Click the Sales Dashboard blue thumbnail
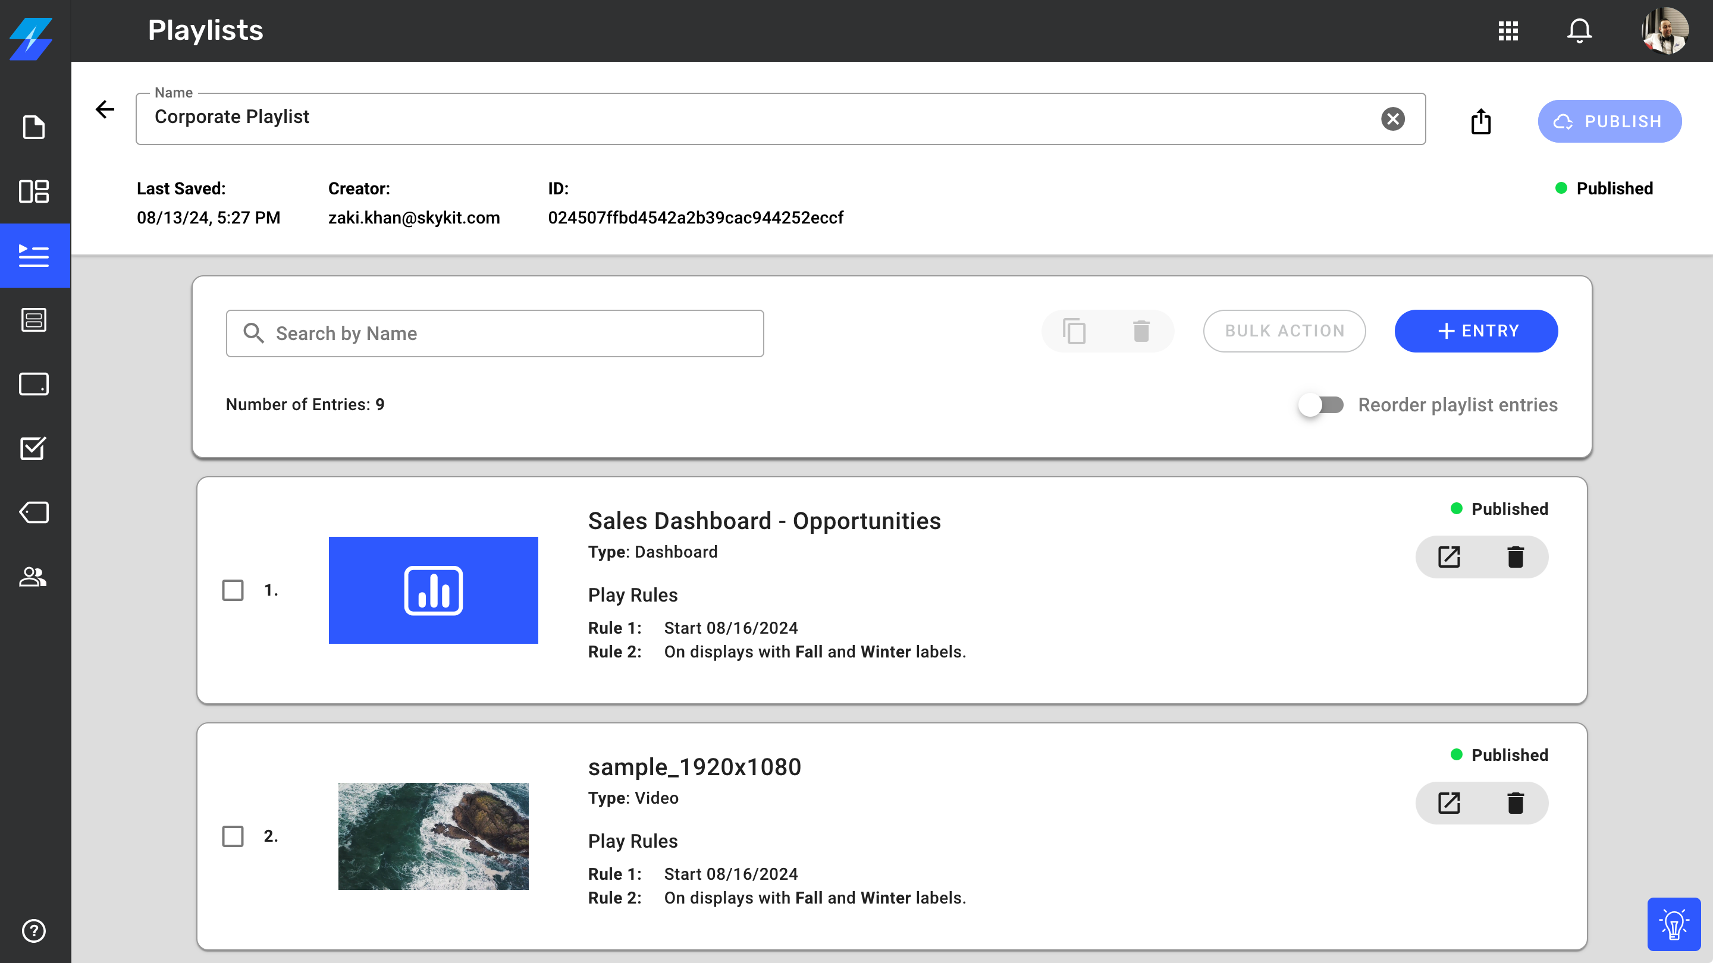The width and height of the screenshot is (1713, 963). (x=434, y=590)
